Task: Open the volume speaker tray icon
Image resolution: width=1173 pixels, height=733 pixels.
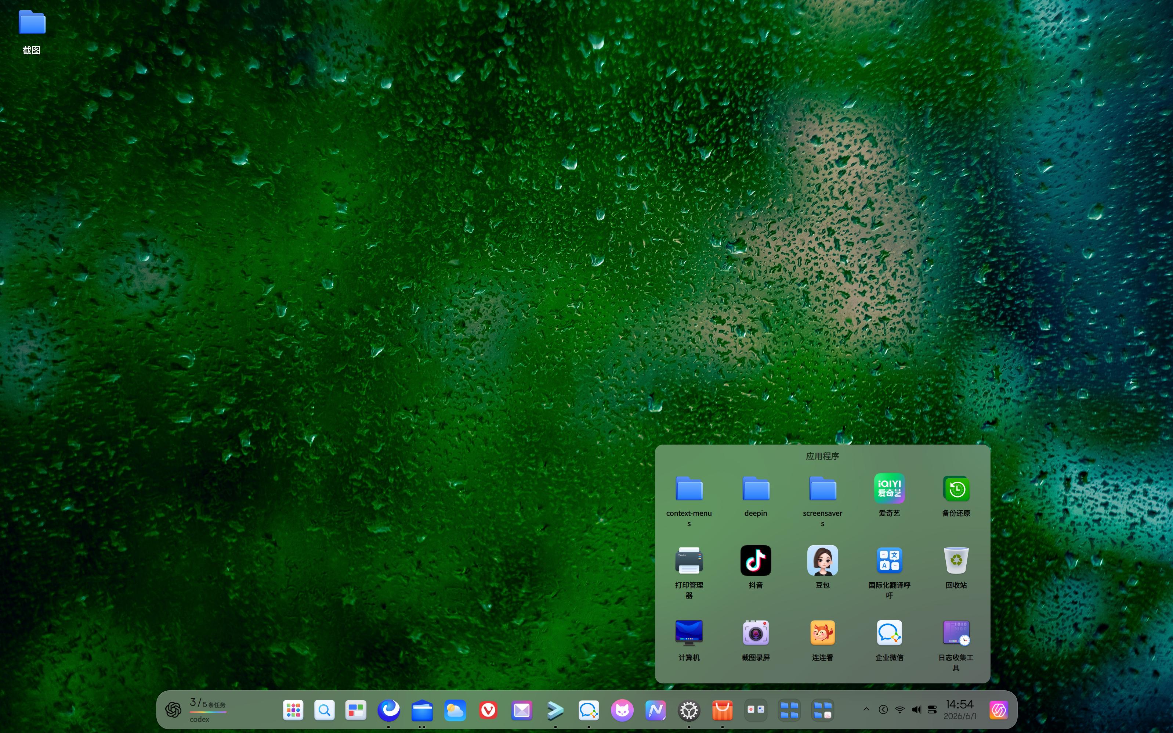Action: 916,710
